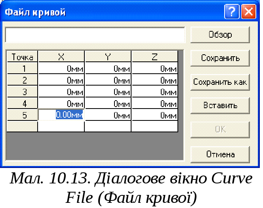Select row header for point 5
This screenshot has height=208, width=263.
[x=22, y=115]
